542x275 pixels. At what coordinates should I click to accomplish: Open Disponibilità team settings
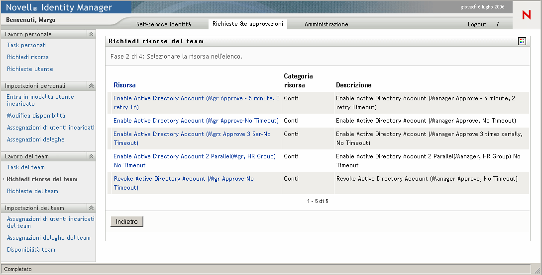click(31, 250)
